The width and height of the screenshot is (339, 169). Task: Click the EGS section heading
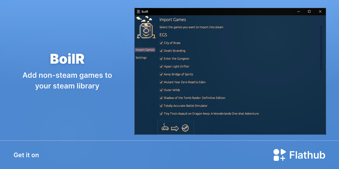[x=163, y=35]
